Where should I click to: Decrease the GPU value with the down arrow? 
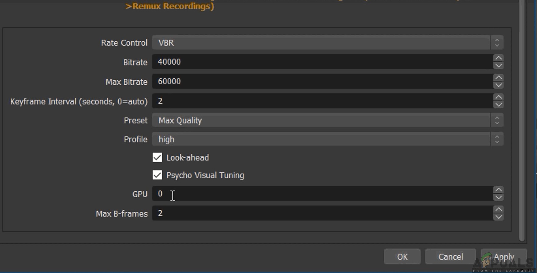pos(498,197)
